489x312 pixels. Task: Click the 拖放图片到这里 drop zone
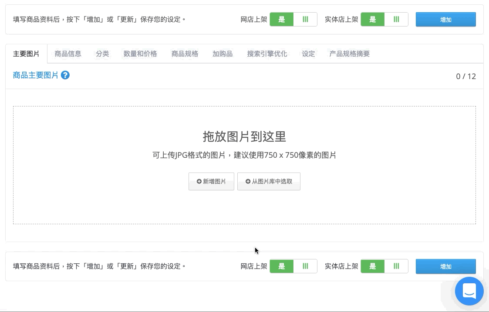(x=245, y=165)
